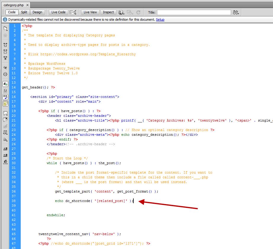Toggle Word Wrap in code view
The width and height of the screenshot is (273, 249).
[5, 97]
